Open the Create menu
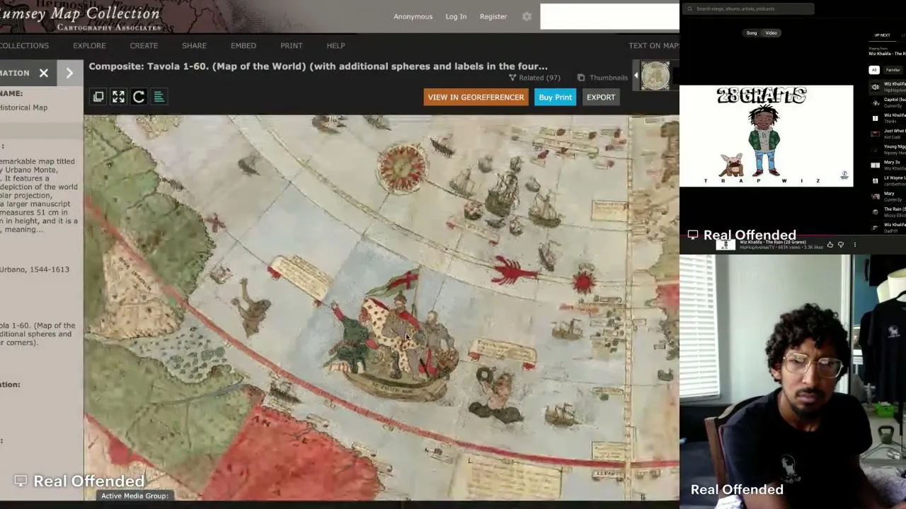Image resolution: width=906 pixels, height=509 pixels. coord(144,45)
